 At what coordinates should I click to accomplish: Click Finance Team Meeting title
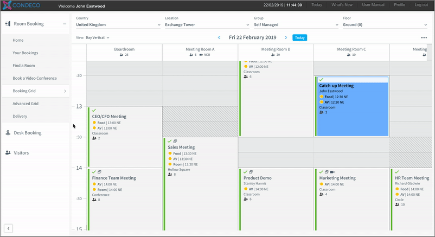(x=114, y=178)
